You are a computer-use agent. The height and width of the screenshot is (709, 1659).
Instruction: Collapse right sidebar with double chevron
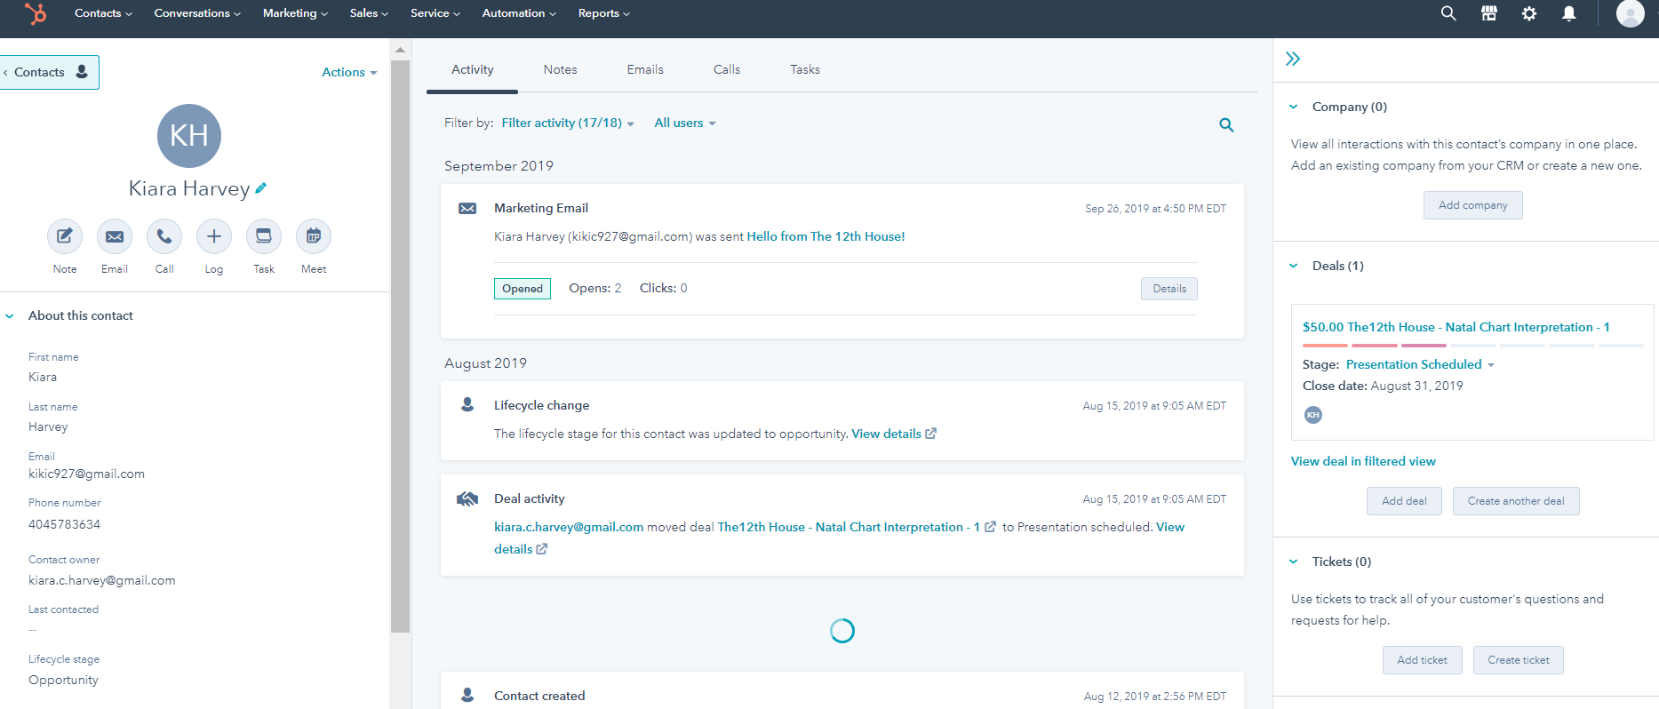[x=1293, y=59]
